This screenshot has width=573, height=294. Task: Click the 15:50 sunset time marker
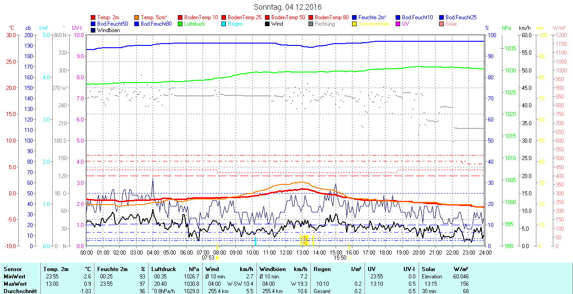(340, 258)
